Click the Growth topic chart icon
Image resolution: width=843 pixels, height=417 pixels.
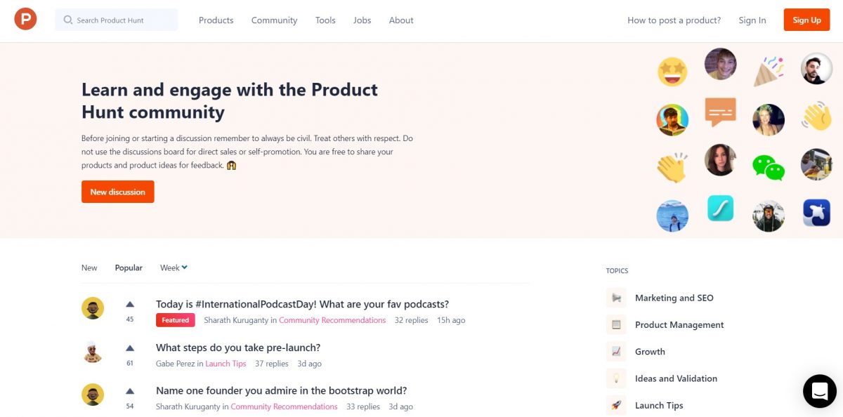pos(616,352)
